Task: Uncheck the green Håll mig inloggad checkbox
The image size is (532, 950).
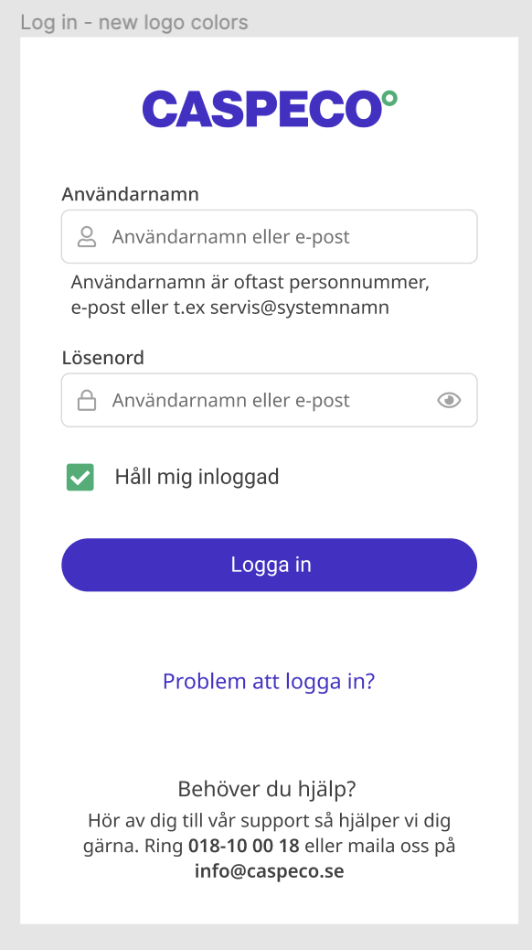Action: [80, 477]
